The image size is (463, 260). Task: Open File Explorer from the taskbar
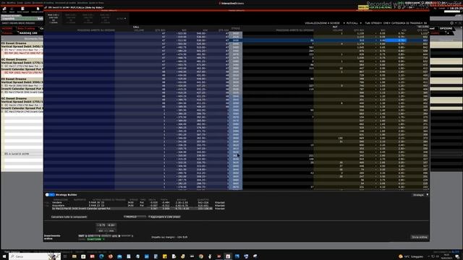[74, 256]
